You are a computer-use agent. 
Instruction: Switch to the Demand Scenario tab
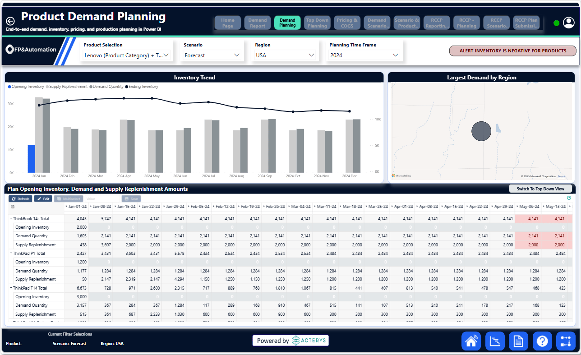[x=377, y=23]
